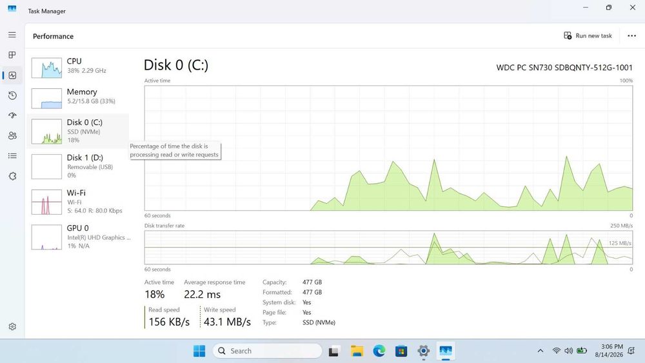Click Run new task button
The image size is (645, 363).
pyautogui.click(x=588, y=35)
